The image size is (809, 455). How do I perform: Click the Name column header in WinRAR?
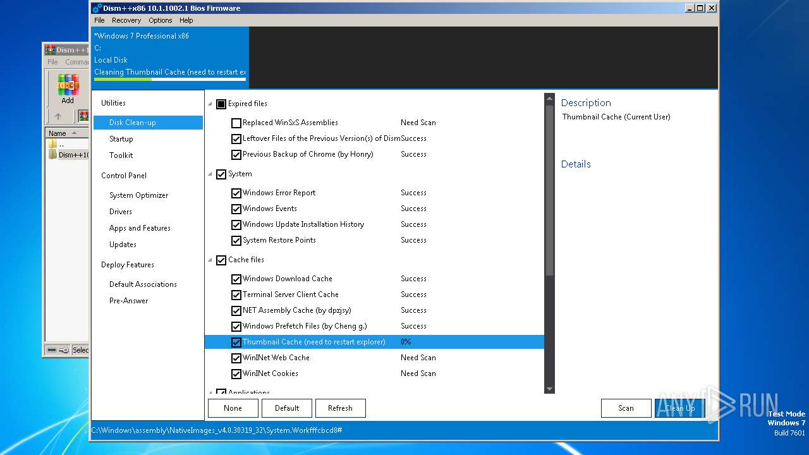[68, 133]
